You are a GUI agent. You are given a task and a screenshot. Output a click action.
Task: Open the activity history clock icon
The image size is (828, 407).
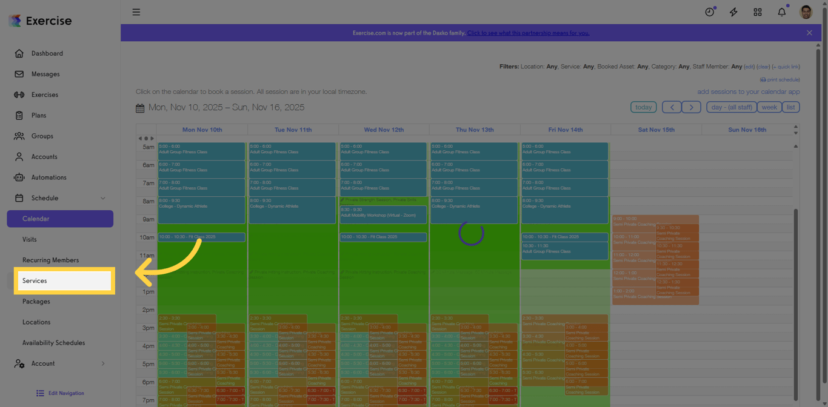coord(709,12)
